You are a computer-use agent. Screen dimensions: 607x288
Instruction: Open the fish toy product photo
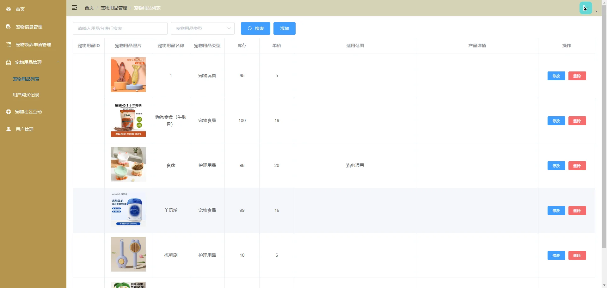pos(128,75)
